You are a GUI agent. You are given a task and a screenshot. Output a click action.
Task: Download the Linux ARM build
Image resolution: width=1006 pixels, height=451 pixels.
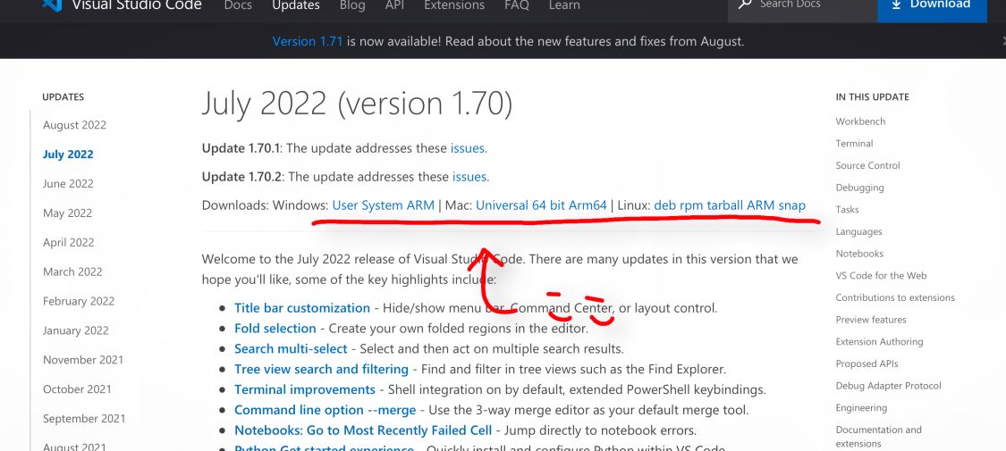pos(761,205)
